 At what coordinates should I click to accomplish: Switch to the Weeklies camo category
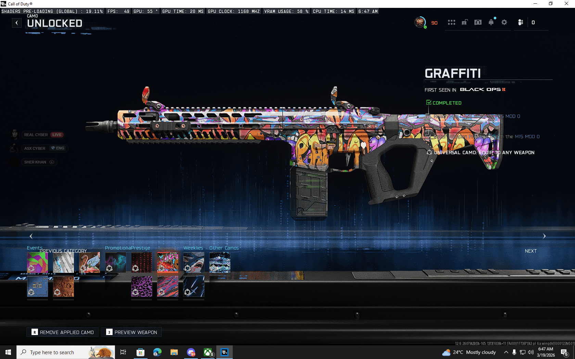pyautogui.click(x=193, y=248)
